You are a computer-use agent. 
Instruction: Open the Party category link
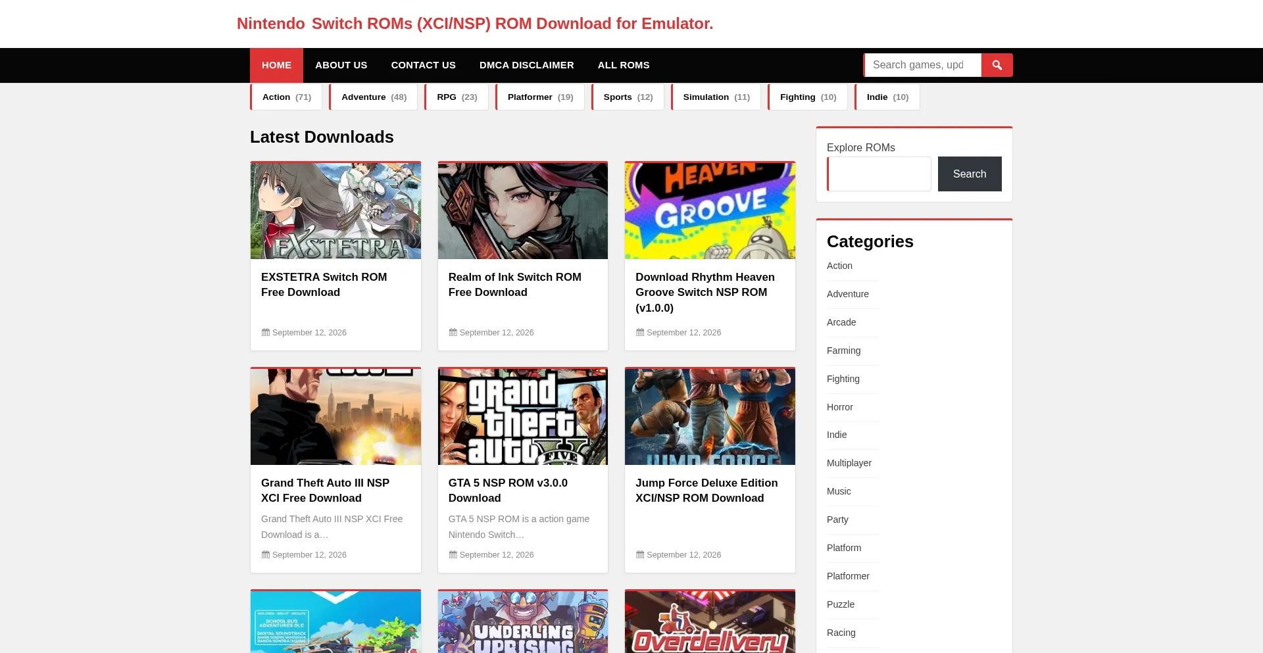pyautogui.click(x=837, y=520)
